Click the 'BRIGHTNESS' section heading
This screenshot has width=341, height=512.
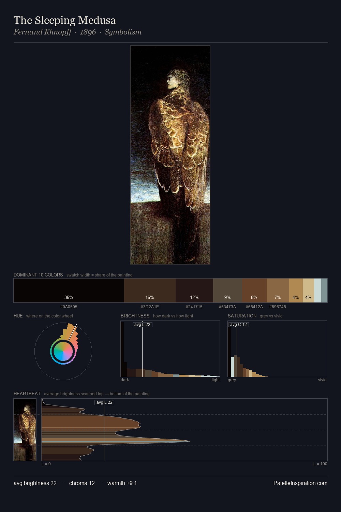(x=135, y=316)
